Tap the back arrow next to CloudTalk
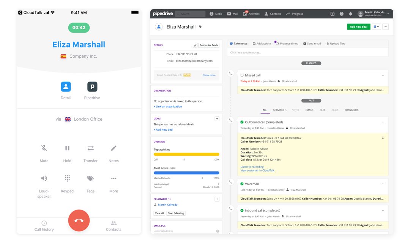 coord(20,13)
